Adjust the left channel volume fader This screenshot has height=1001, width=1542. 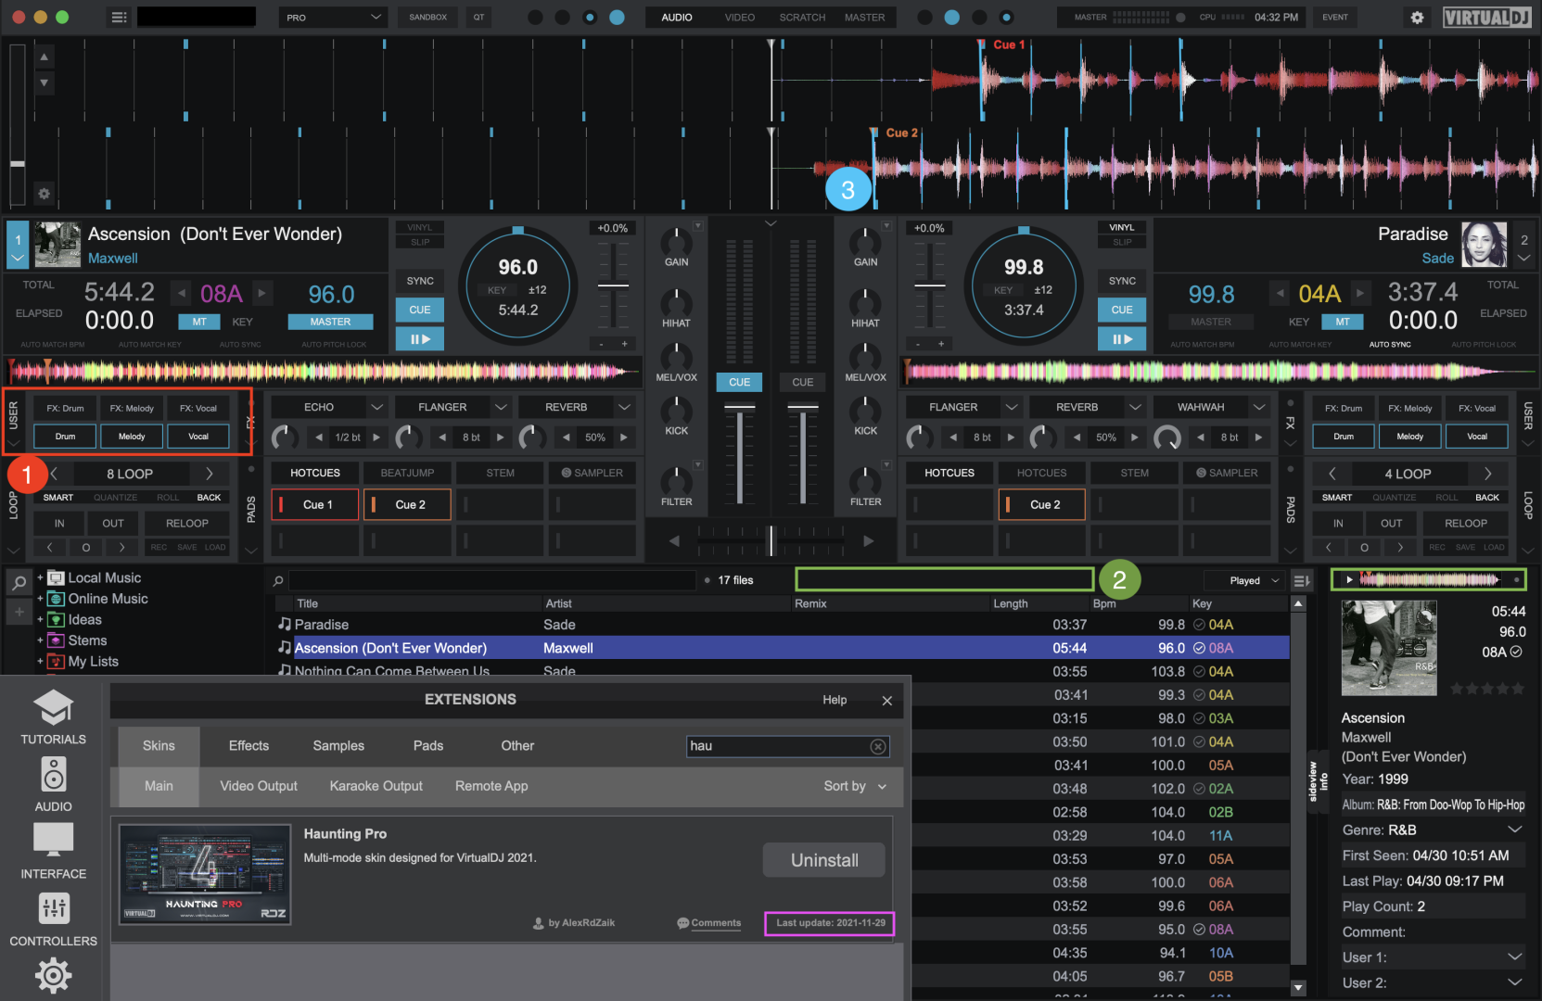739,408
